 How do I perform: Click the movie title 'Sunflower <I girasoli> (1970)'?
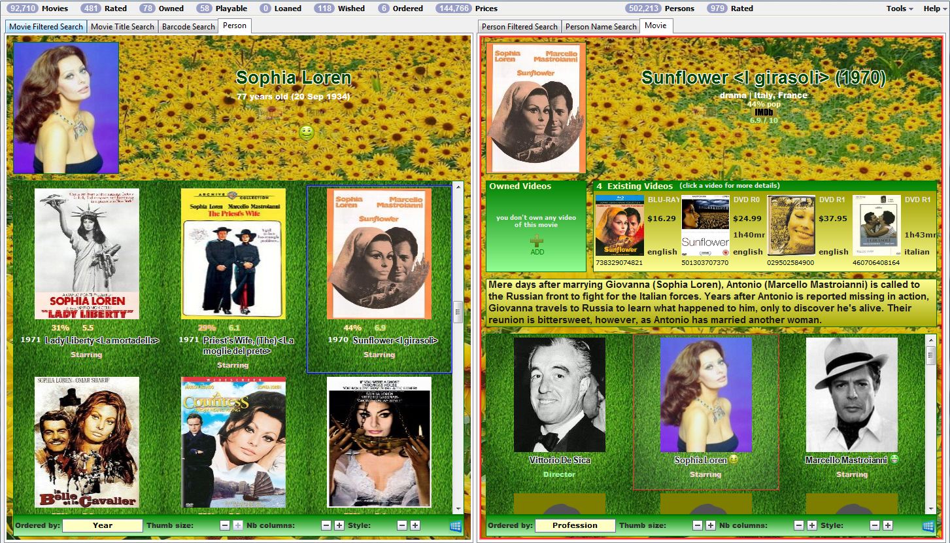point(764,78)
